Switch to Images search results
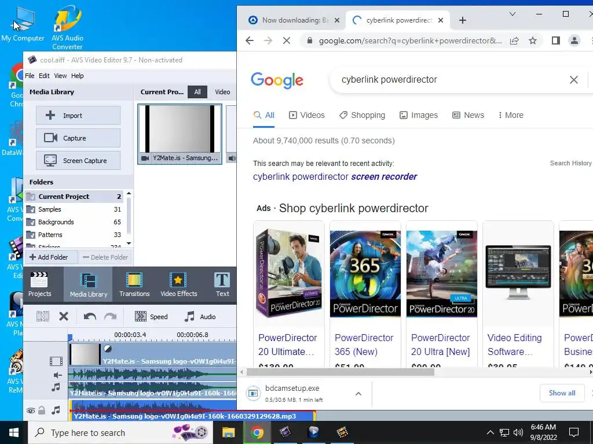The width and height of the screenshot is (593, 444). click(419, 115)
